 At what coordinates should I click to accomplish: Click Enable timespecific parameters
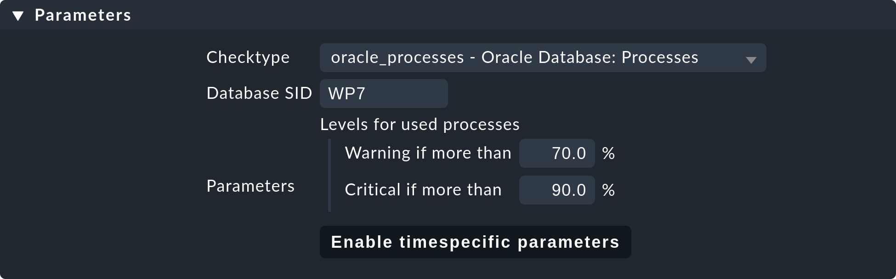point(476,242)
